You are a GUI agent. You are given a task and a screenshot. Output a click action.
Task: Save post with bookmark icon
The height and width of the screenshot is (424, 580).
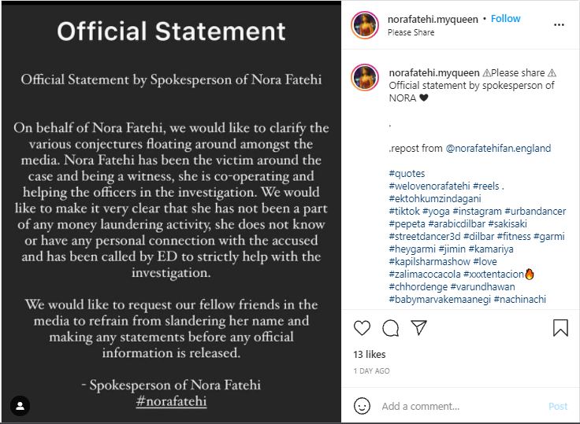tap(560, 327)
